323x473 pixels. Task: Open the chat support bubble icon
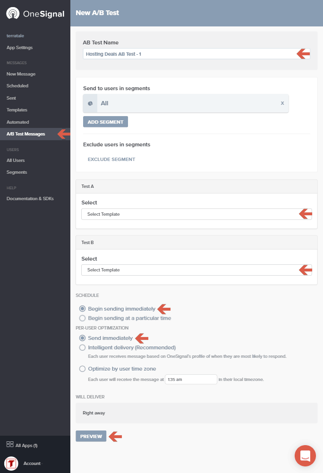click(x=305, y=456)
